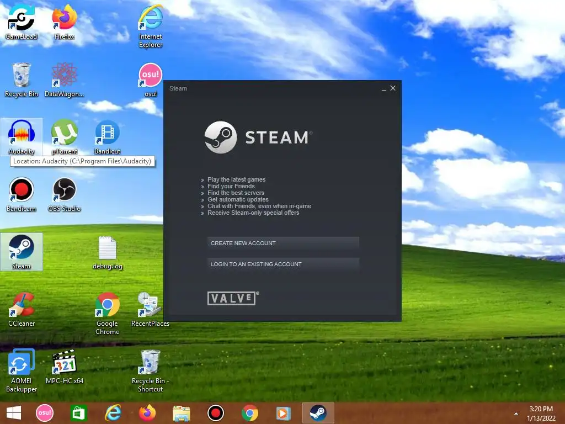Open the Windows Store taskbar icon
Image resolution: width=565 pixels, height=424 pixels.
click(78, 413)
